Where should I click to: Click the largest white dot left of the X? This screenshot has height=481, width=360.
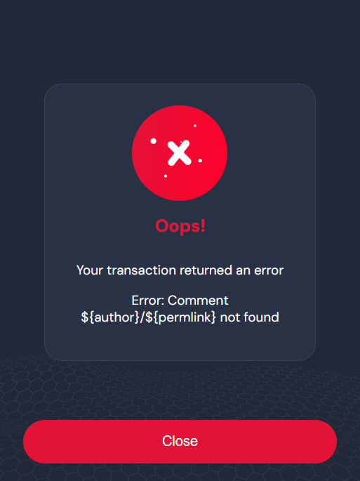(154, 141)
